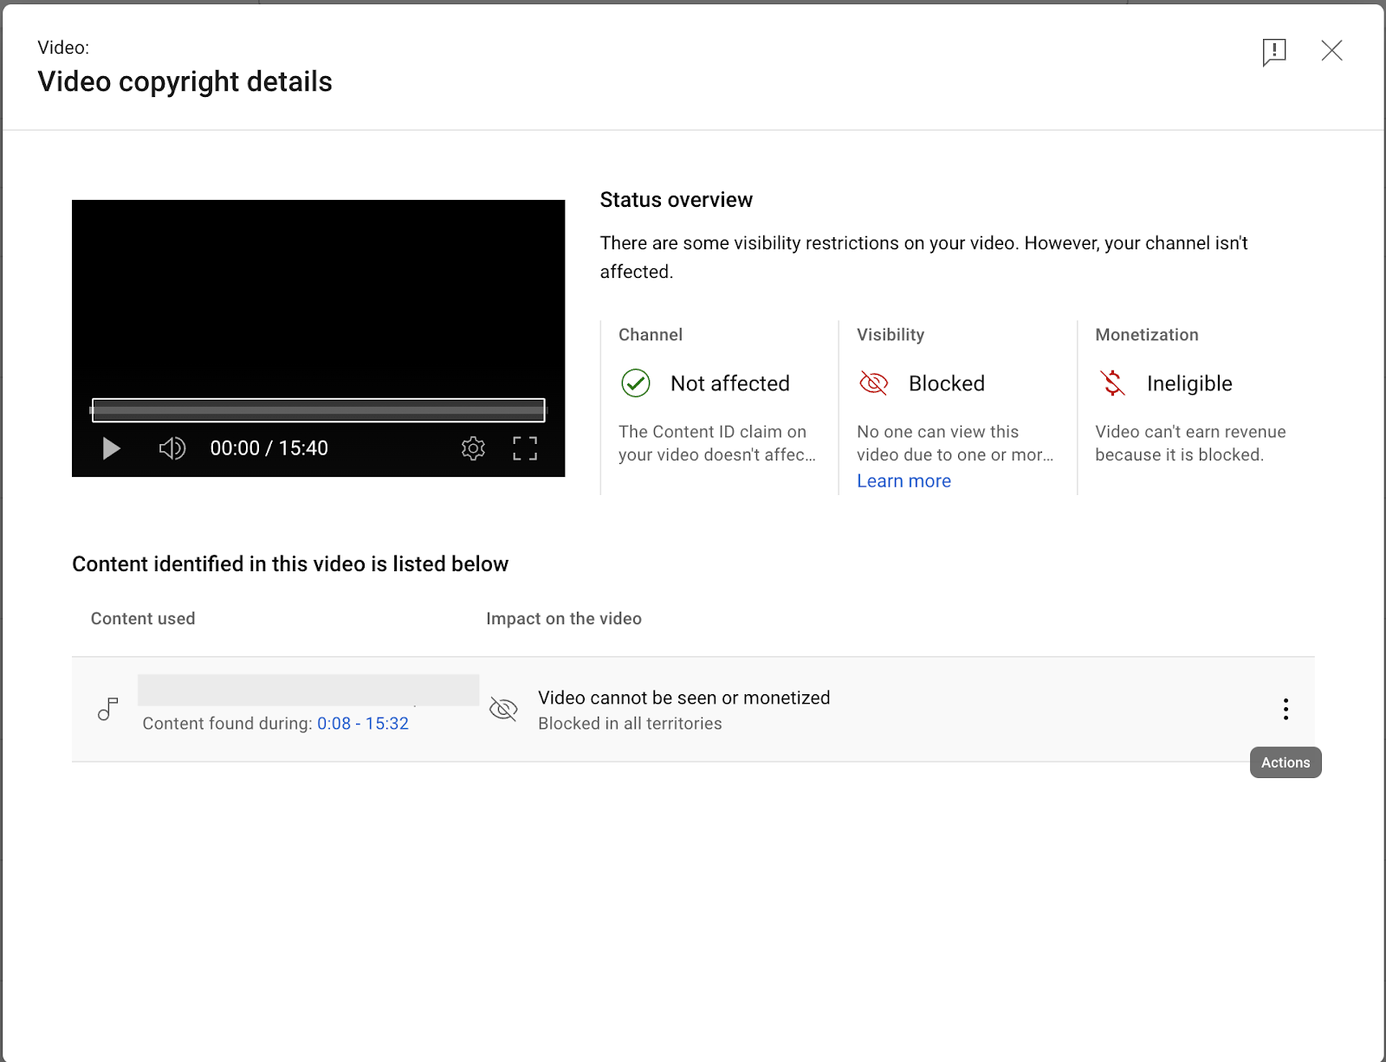Enter fullscreen in the video player

click(x=525, y=448)
